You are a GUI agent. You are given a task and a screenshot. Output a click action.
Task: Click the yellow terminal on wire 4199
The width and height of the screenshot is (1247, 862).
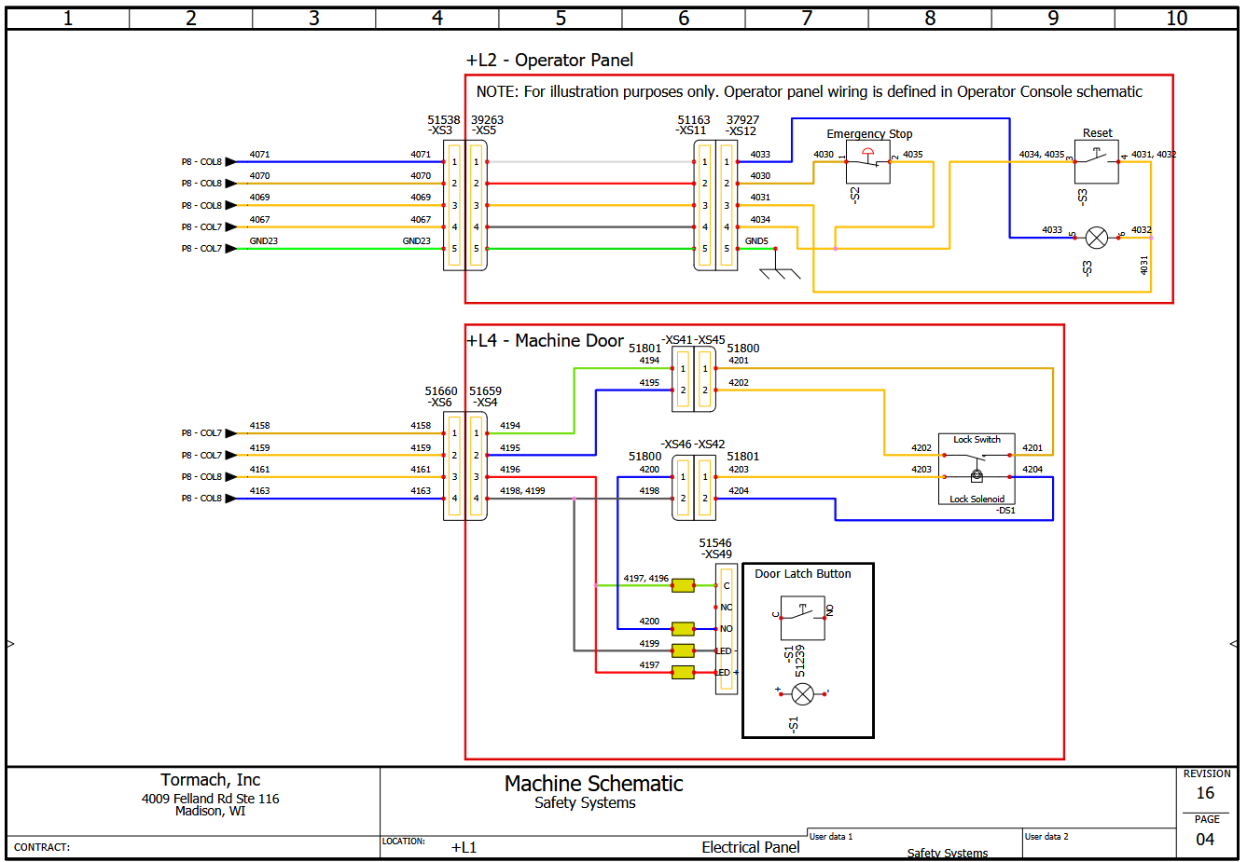pos(683,650)
